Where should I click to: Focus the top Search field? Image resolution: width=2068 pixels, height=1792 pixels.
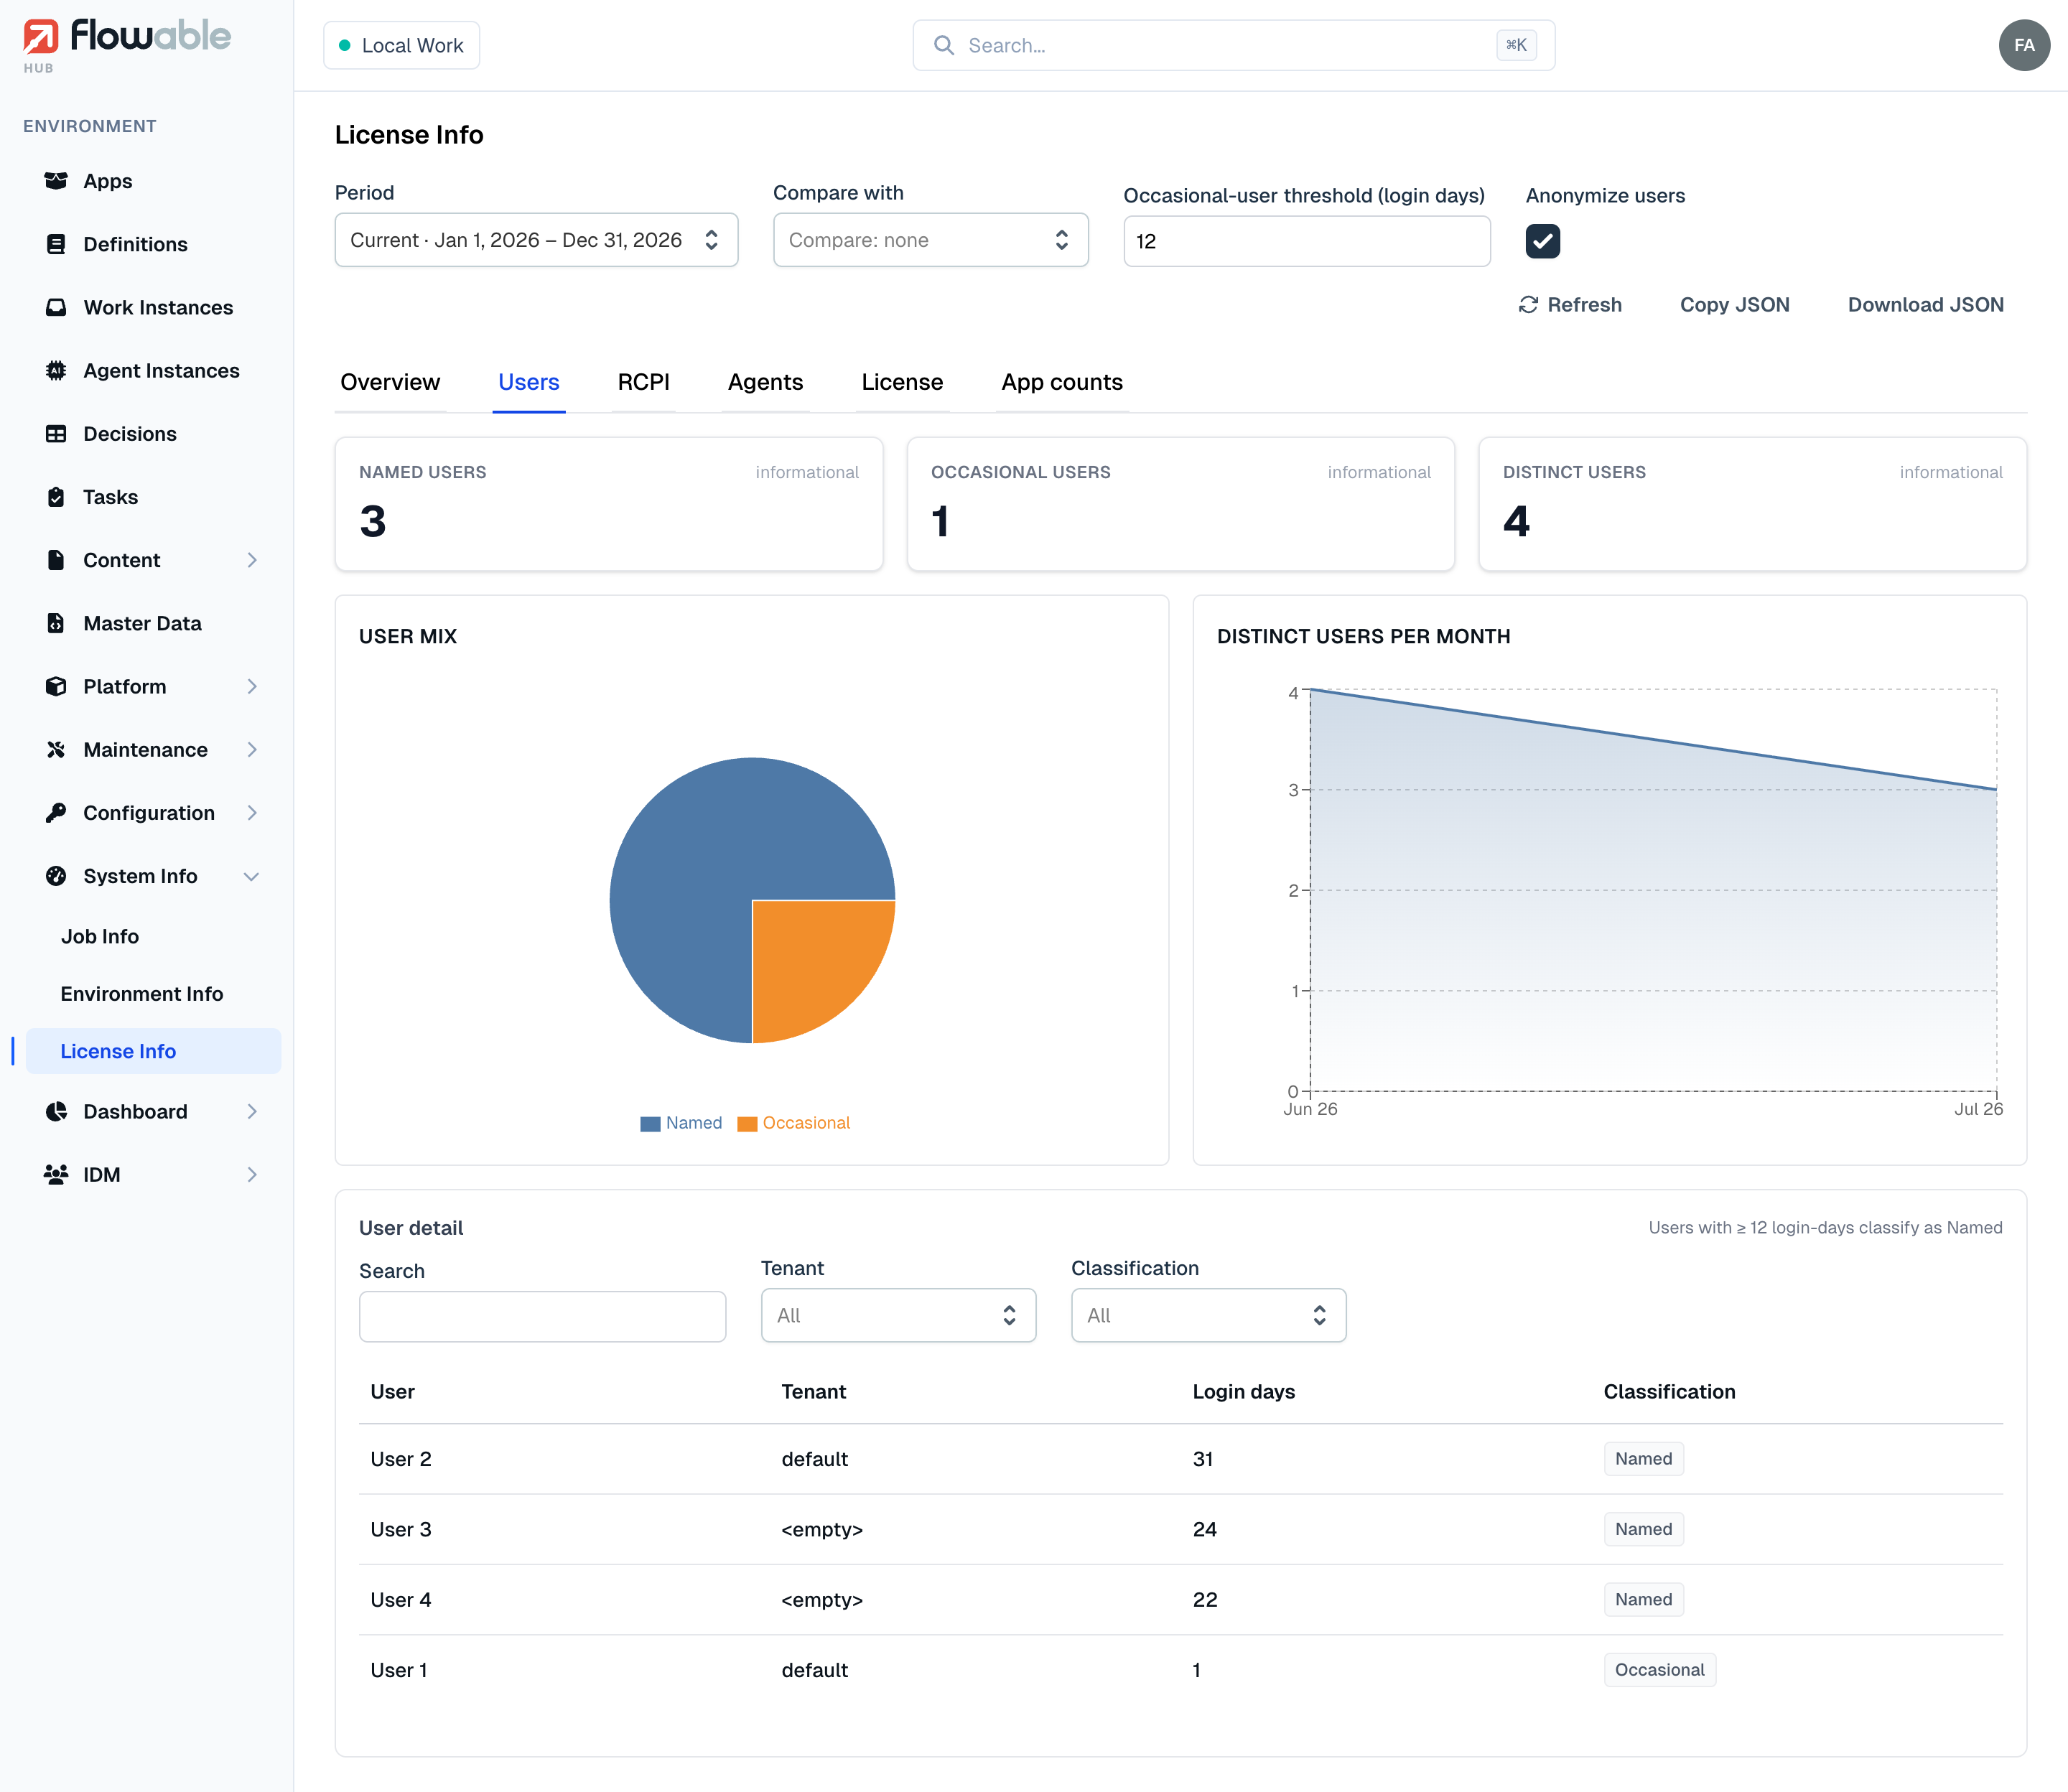tap(1233, 45)
